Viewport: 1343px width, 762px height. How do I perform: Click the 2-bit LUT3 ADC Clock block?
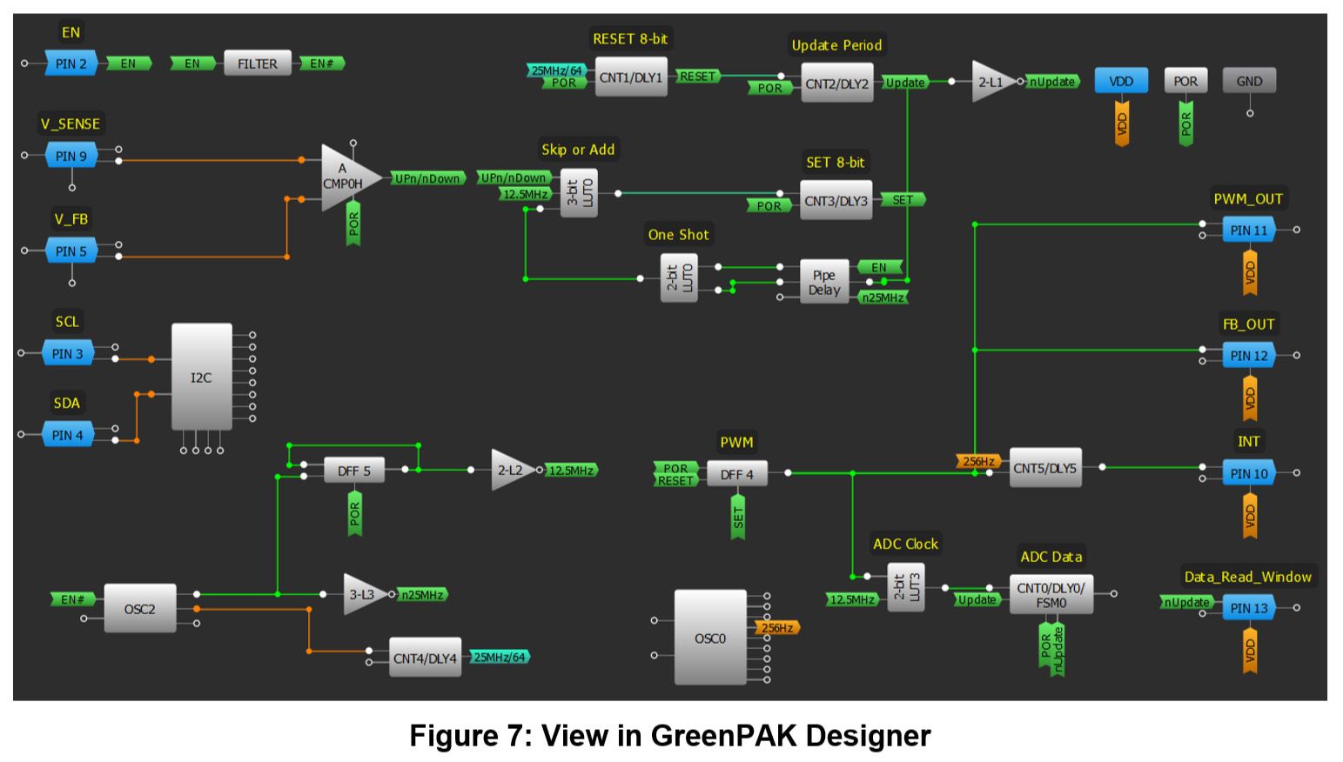[905, 587]
